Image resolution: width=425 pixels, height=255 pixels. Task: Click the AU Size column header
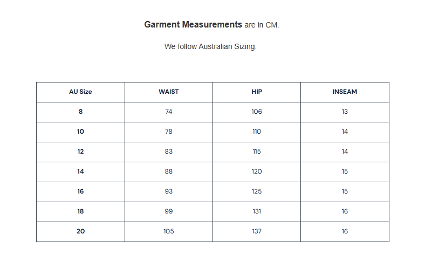tap(80, 92)
